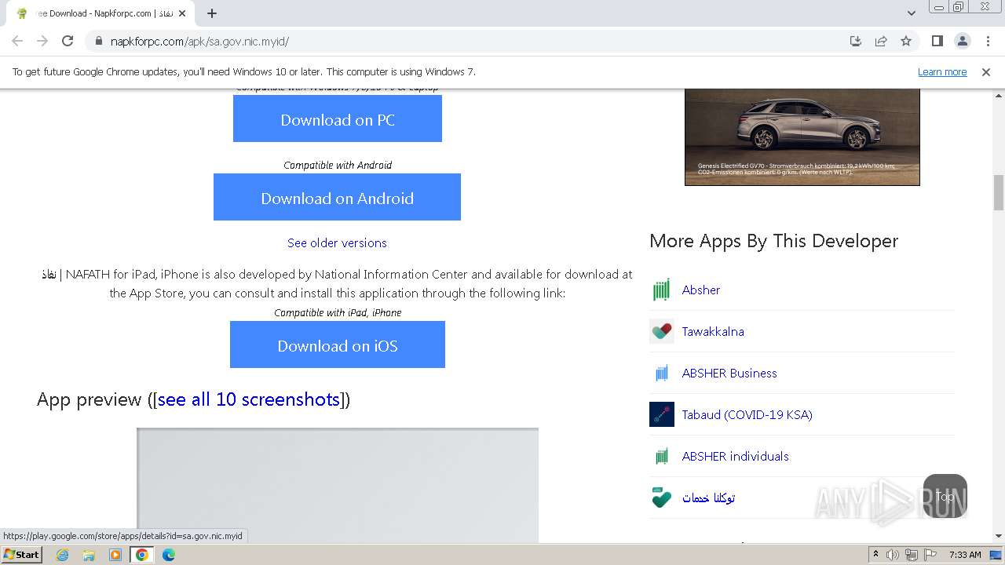Open File Explorer from taskbar
Screen dimensions: 1005x565
click(x=89, y=555)
